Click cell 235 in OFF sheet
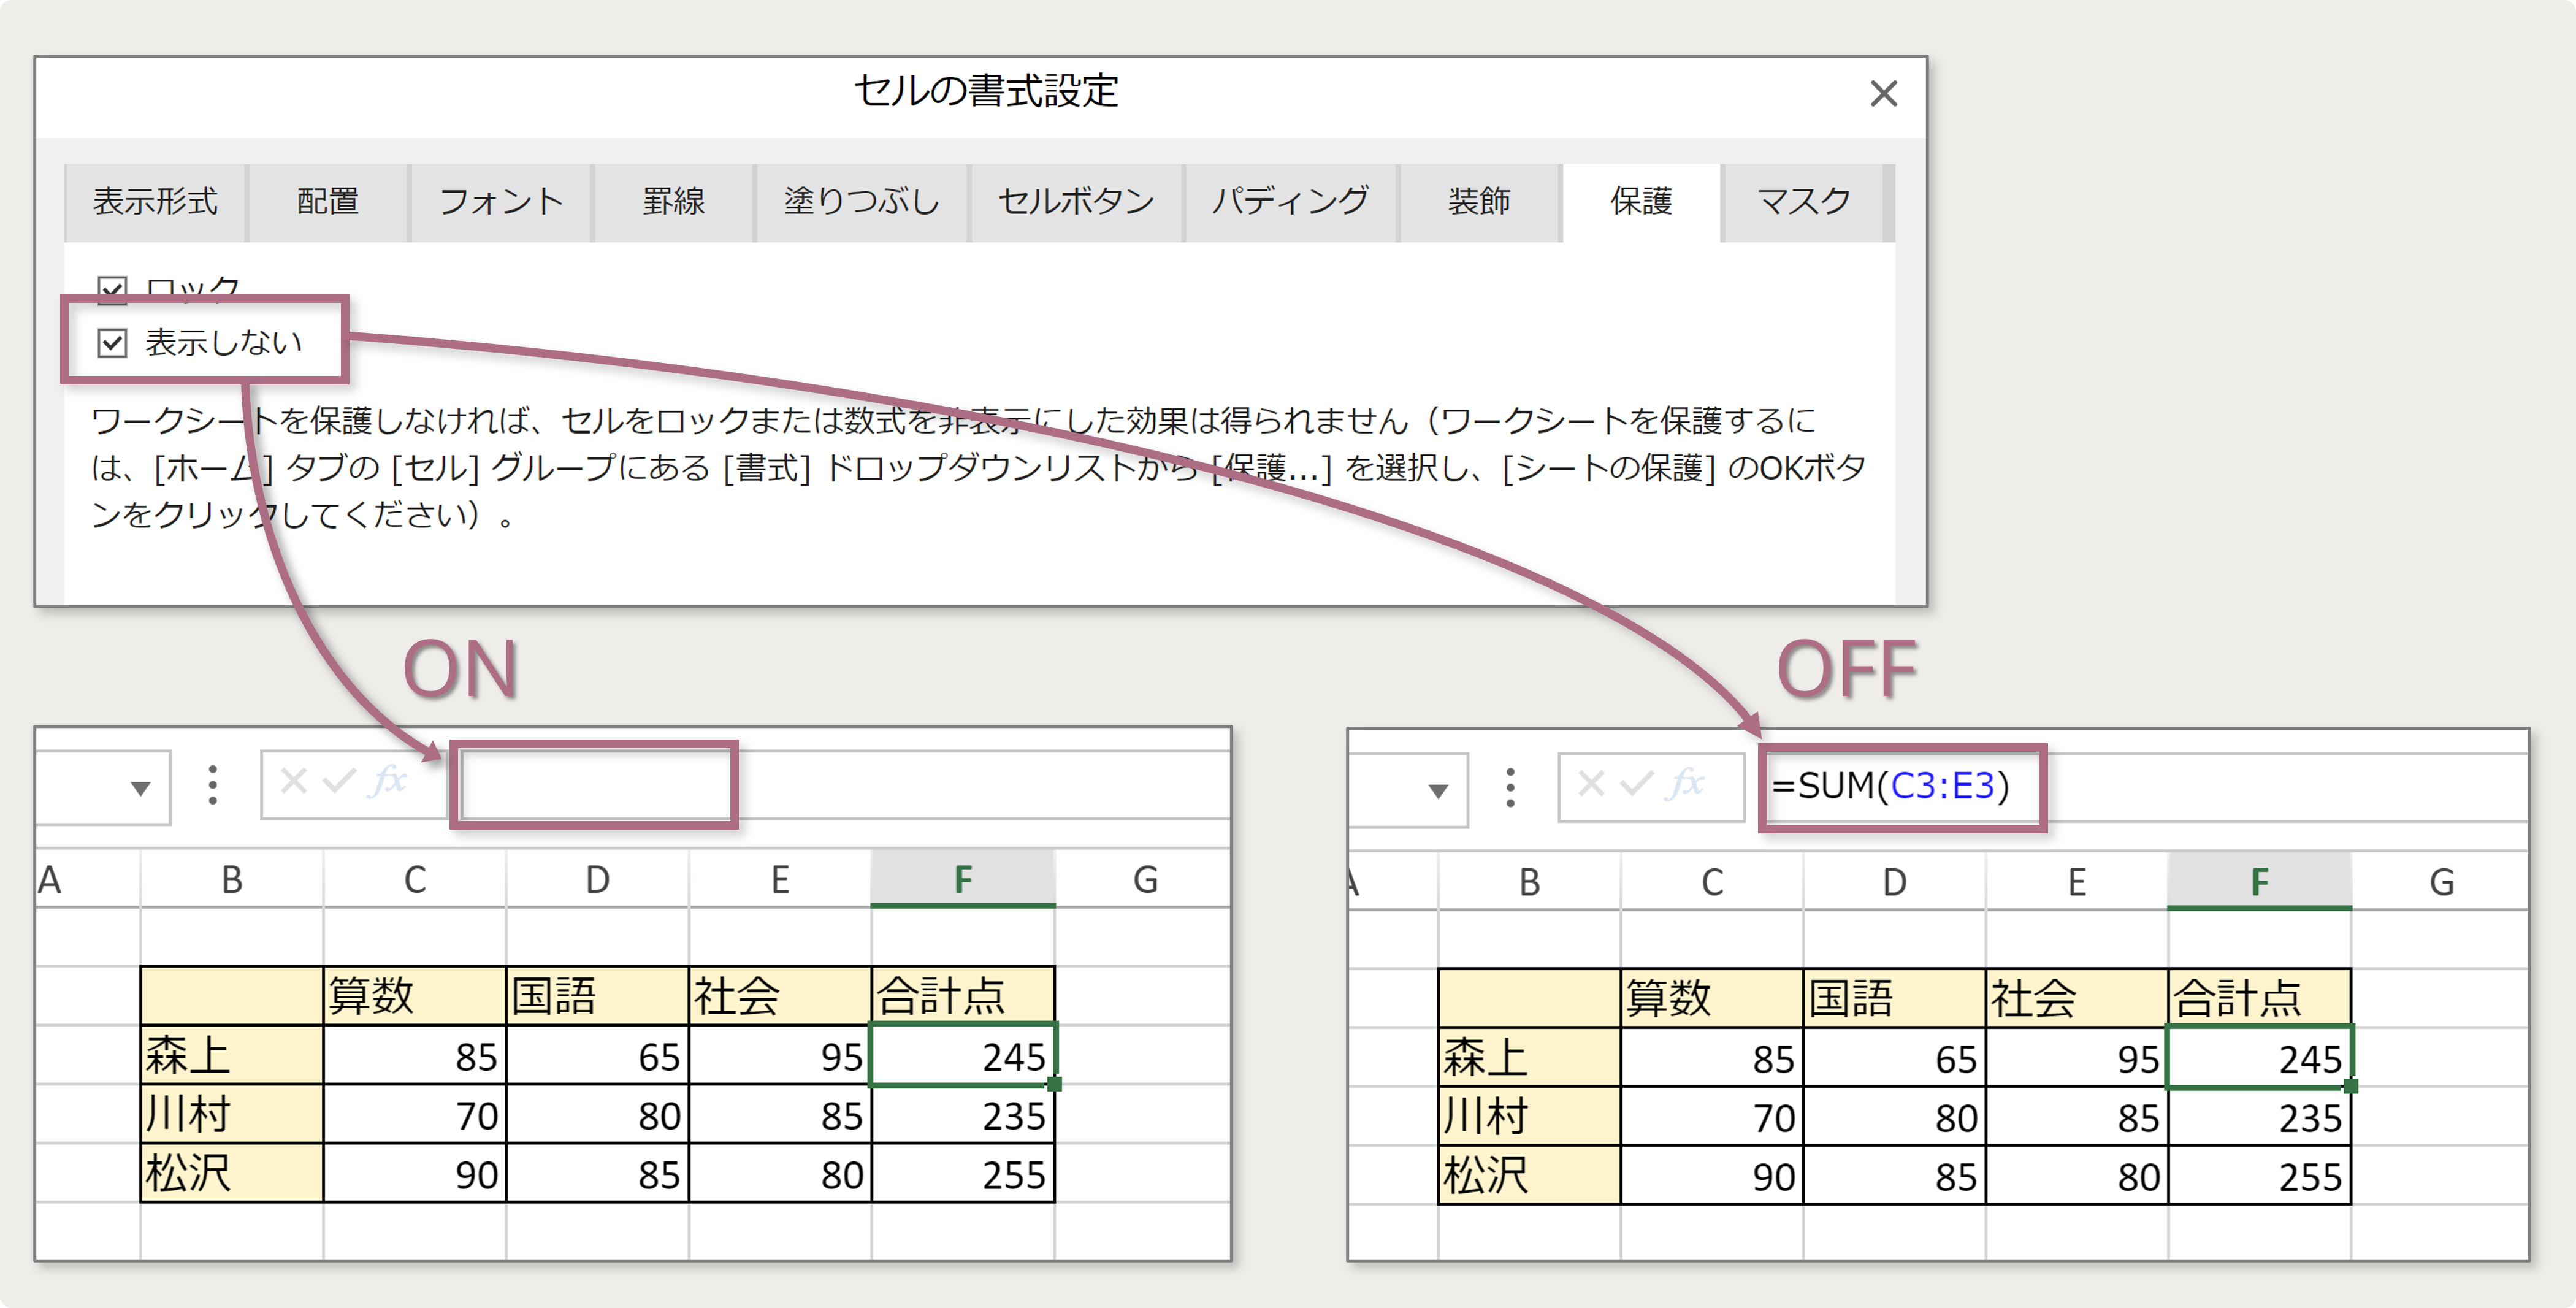The width and height of the screenshot is (2576, 1308). pyautogui.click(x=2259, y=1117)
